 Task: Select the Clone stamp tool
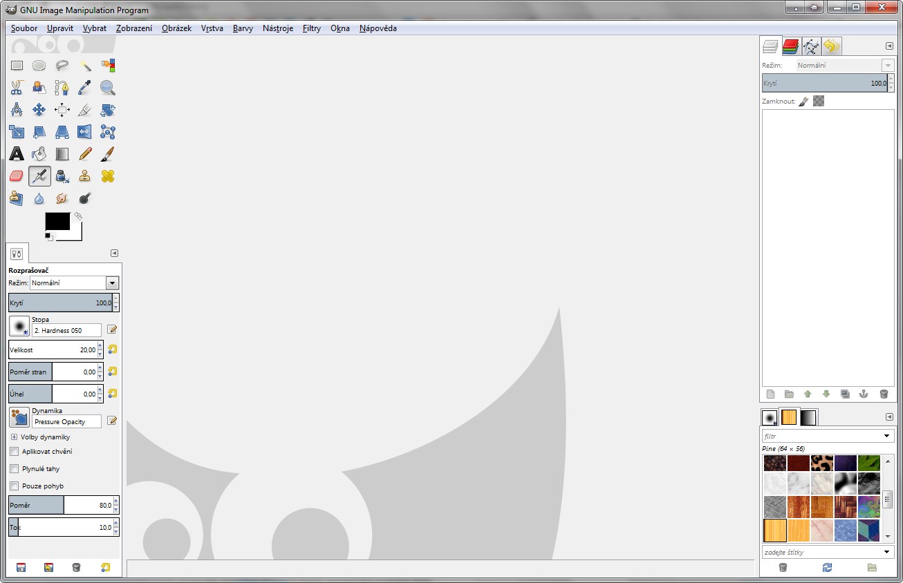85,176
